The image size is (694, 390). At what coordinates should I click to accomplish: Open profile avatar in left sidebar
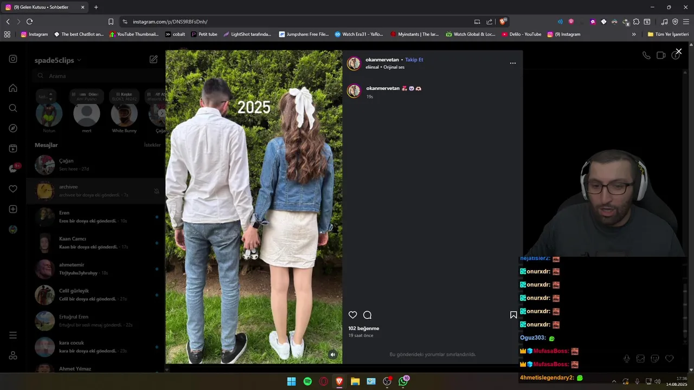(13, 230)
